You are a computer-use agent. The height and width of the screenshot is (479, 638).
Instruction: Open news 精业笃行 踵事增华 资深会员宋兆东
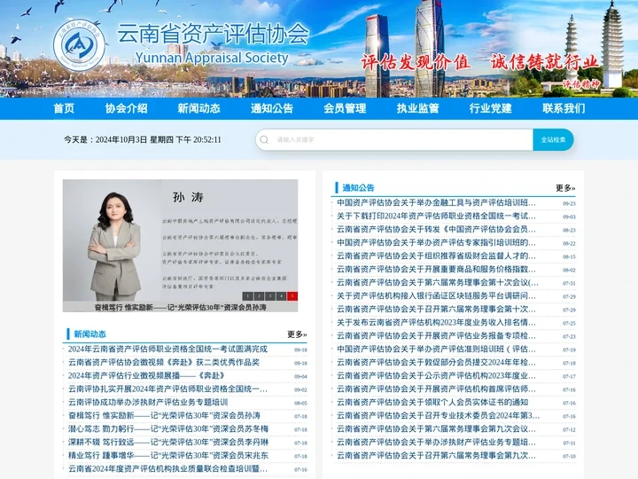[168, 455]
